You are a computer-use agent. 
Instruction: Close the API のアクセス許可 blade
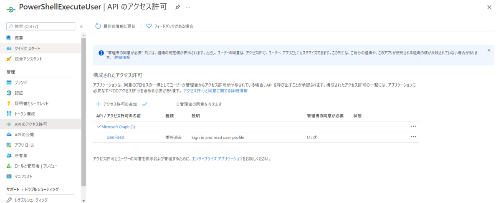point(489,7)
